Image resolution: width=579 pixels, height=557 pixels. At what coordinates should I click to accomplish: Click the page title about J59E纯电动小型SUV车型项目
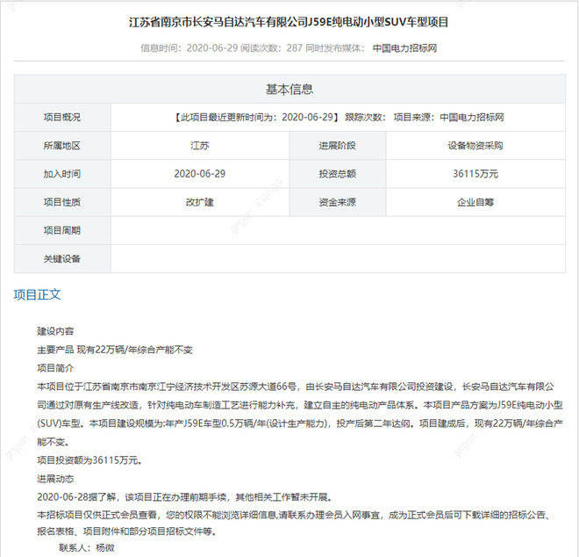(x=289, y=22)
